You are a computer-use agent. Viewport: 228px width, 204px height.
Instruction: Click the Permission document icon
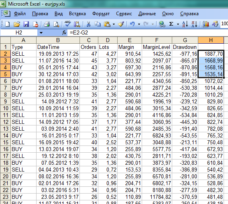35,24
